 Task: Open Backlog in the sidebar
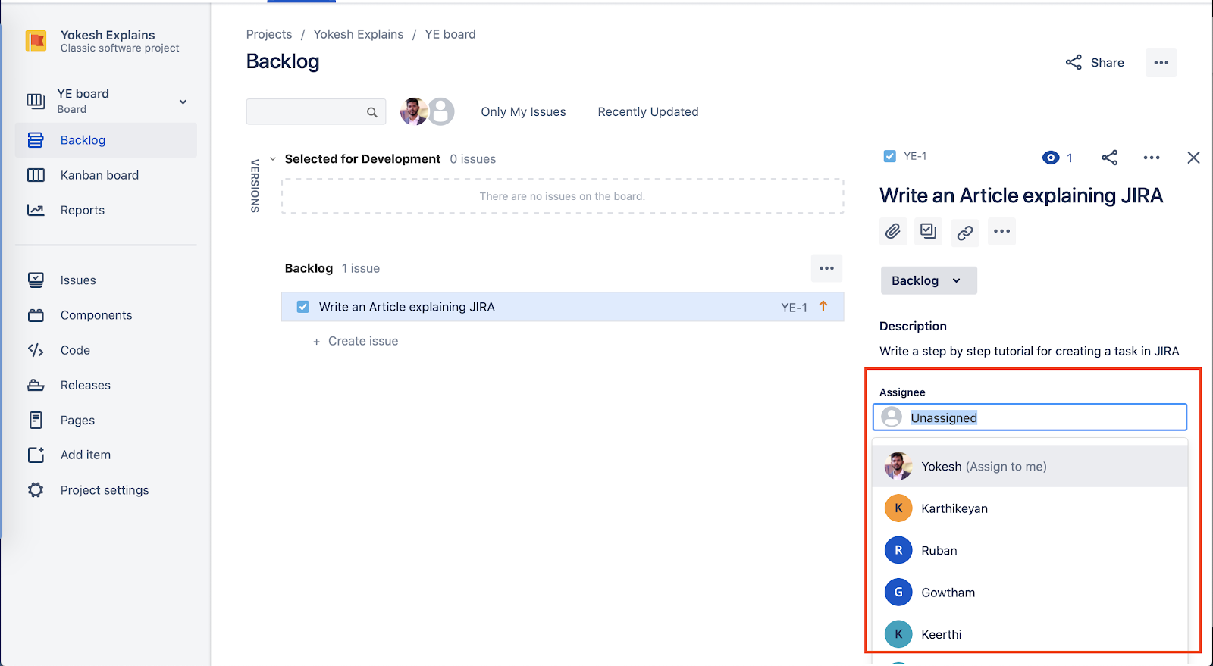(x=106, y=140)
